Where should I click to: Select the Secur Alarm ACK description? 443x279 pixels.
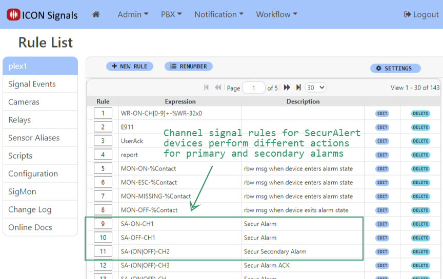tap(267, 265)
